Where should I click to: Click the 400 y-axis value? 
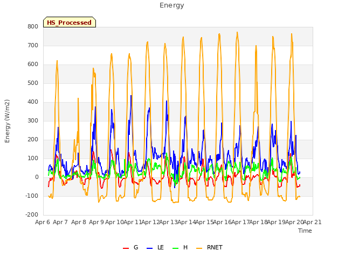click(33, 102)
